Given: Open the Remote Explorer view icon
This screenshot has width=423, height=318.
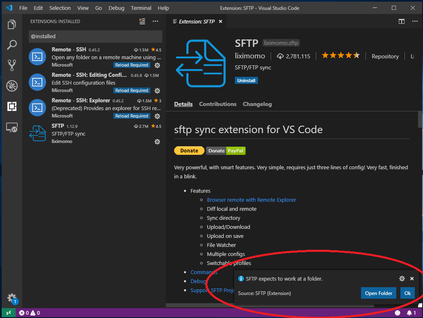Looking at the screenshot, I should [x=12, y=127].
